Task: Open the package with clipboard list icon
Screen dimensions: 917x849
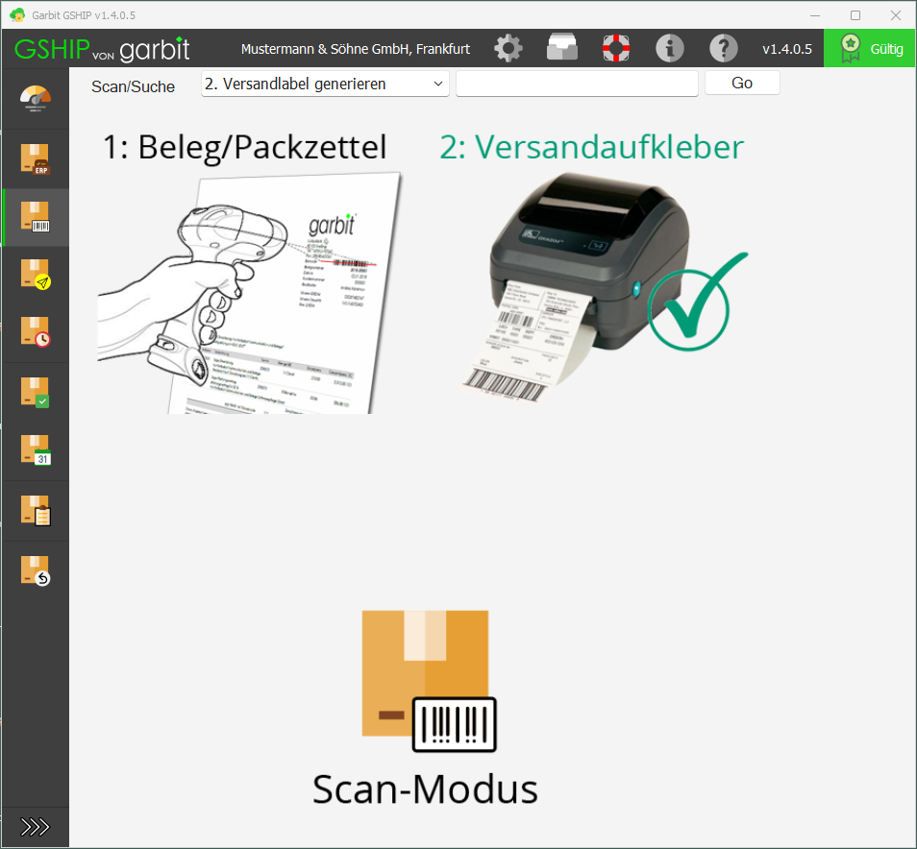Action: tap(36, 511)
